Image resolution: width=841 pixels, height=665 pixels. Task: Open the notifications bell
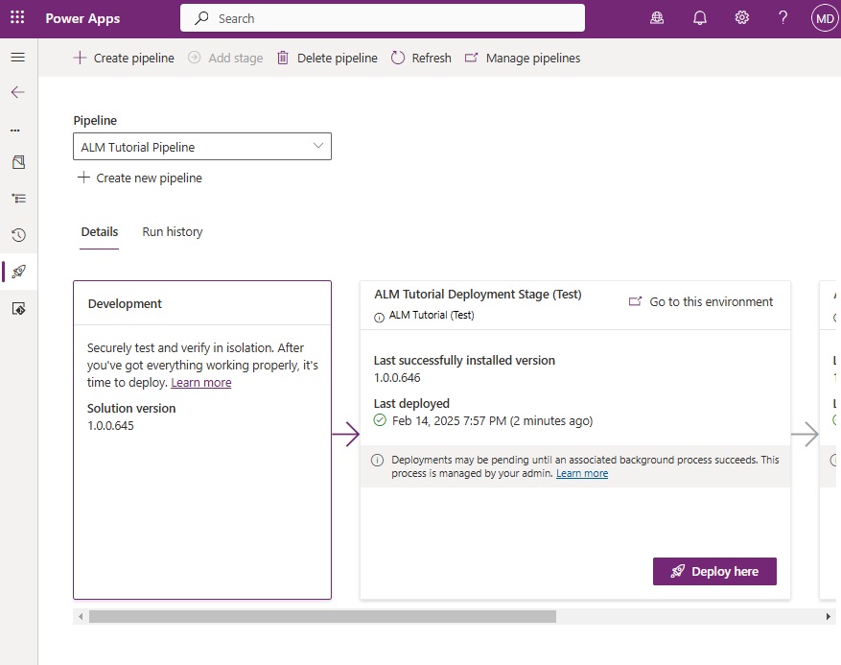tap(700, 18)
